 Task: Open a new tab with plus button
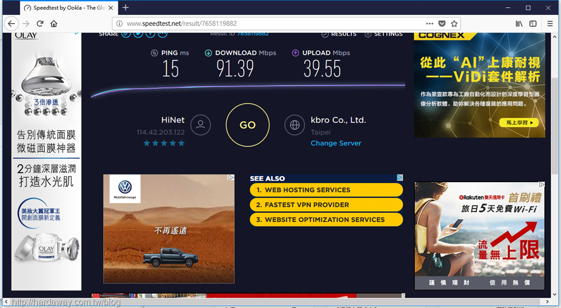pyautogui.click(x=125, y=8)
